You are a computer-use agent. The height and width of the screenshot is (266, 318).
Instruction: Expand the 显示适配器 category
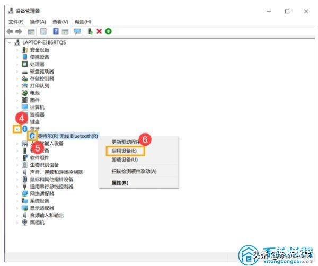point(17,208)
